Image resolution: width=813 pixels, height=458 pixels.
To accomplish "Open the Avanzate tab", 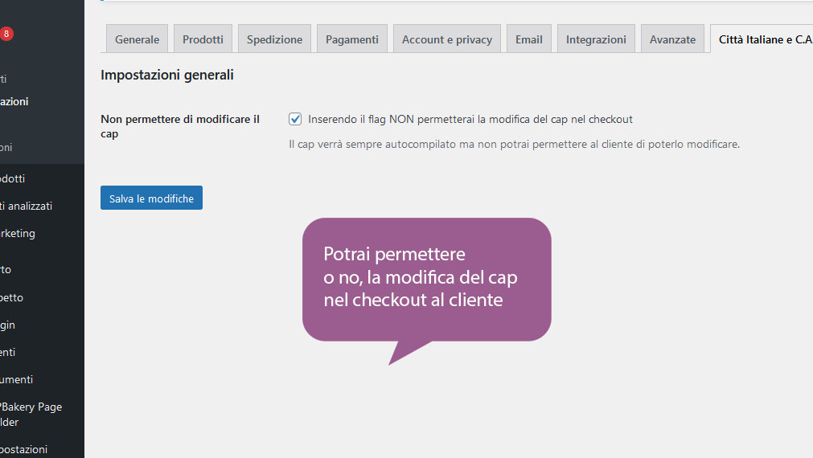I will pos(672,39).
